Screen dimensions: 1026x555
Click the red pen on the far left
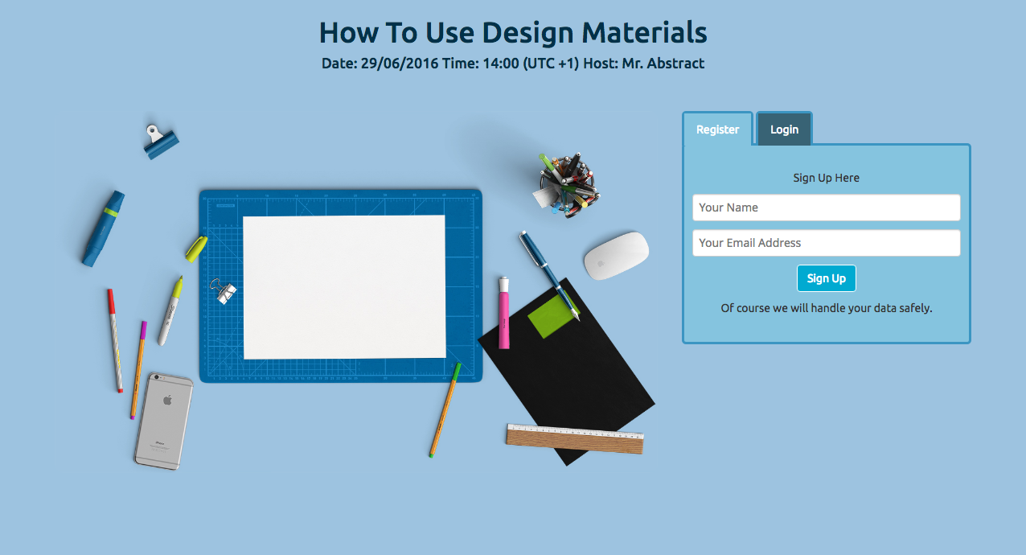[x=115, y=339]
